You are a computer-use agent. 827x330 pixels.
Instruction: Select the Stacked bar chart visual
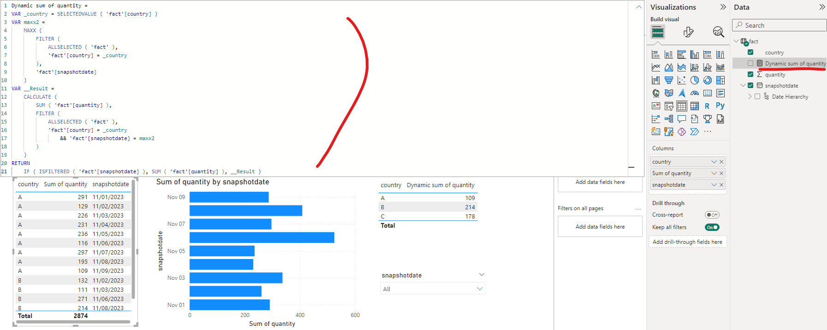point(656,54)
